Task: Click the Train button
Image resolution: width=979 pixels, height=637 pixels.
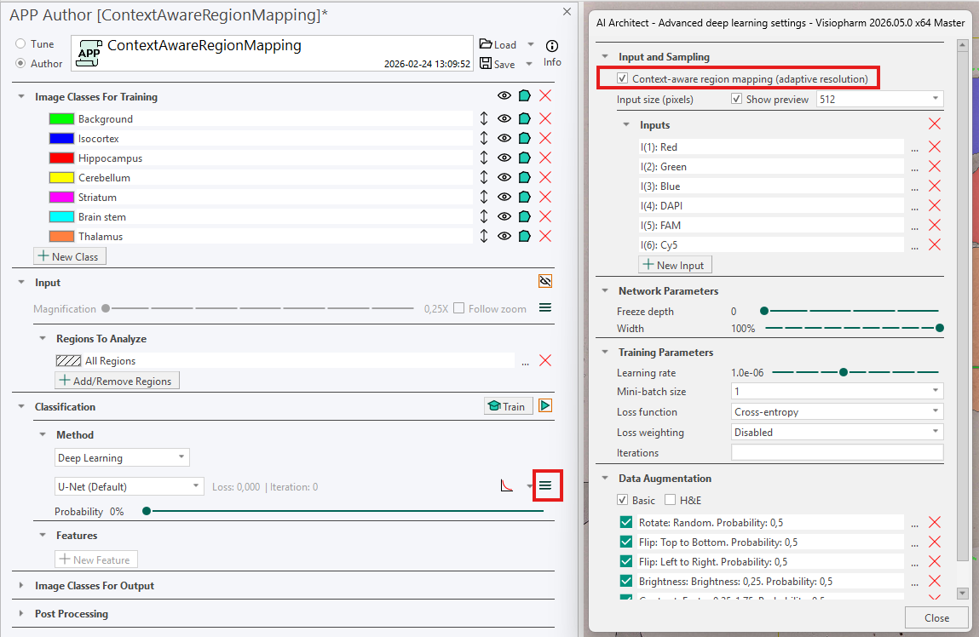Action: click(x=509, y=406)
